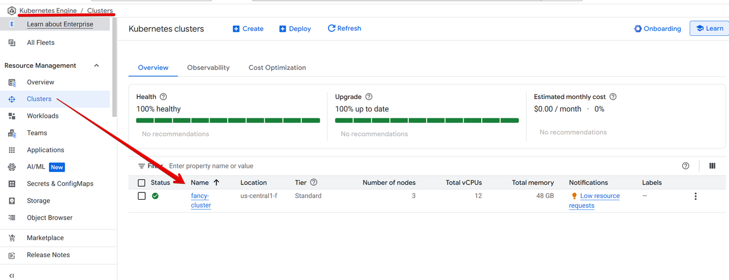Image resolution: width=729 pixels, height=280 pixels.
Task: Click the Upgrade green progress bar
Action: 427,121
